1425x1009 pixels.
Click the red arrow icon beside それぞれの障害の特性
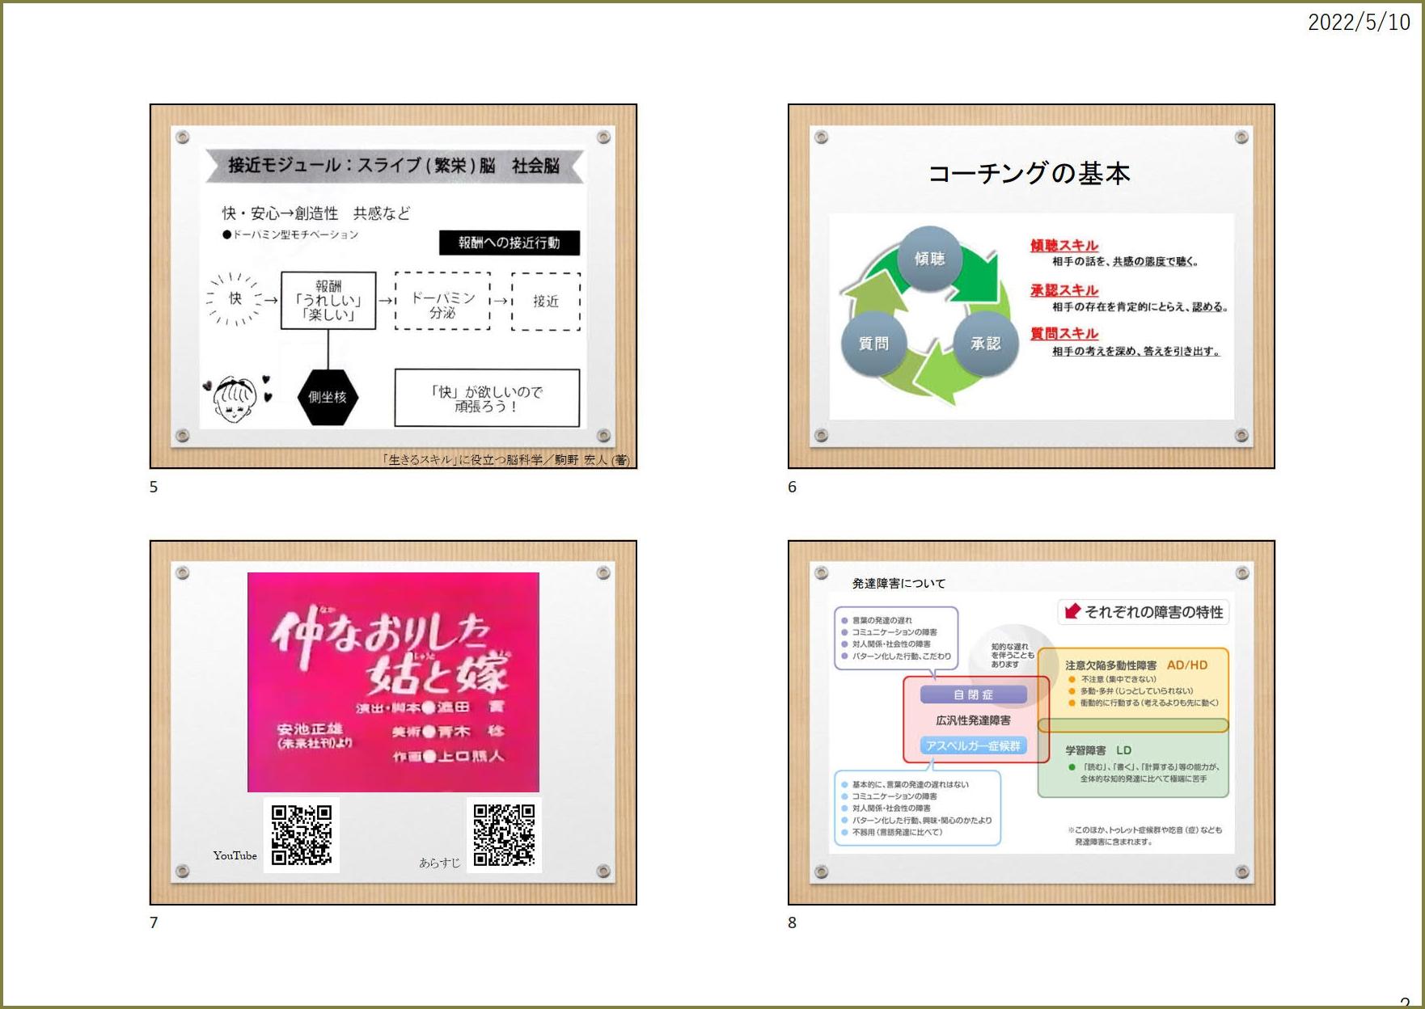click(x=1072, y=611)
